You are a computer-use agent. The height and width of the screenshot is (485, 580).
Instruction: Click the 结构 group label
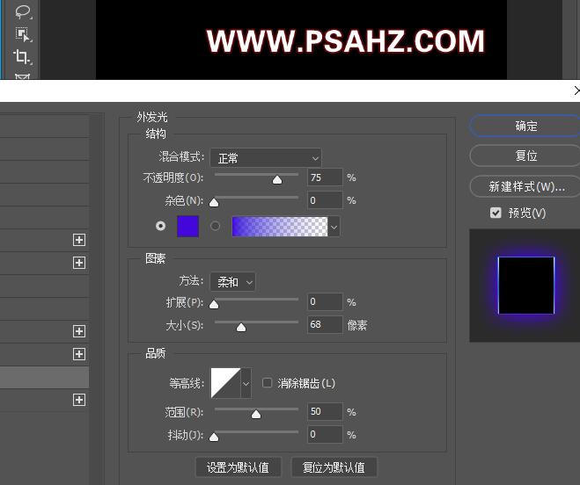tap(156, 134)
